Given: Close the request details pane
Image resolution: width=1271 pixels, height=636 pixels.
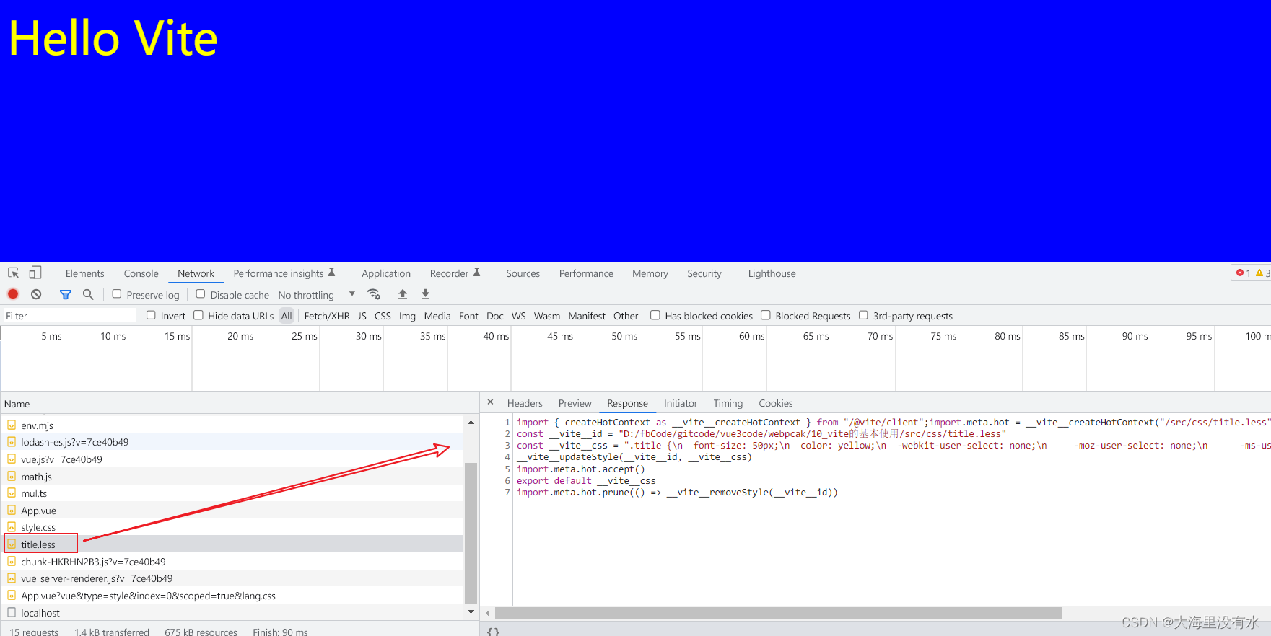Looking at the screenshot, I should click(490, 402).
